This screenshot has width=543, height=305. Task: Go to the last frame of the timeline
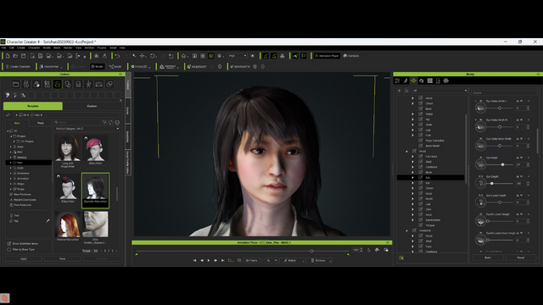(x=222, y=260)
